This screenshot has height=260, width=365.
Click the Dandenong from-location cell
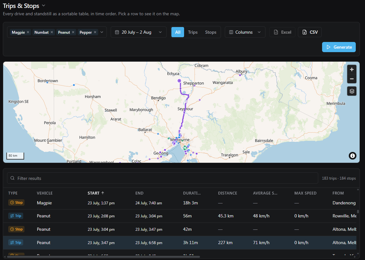tap(344, 203)
